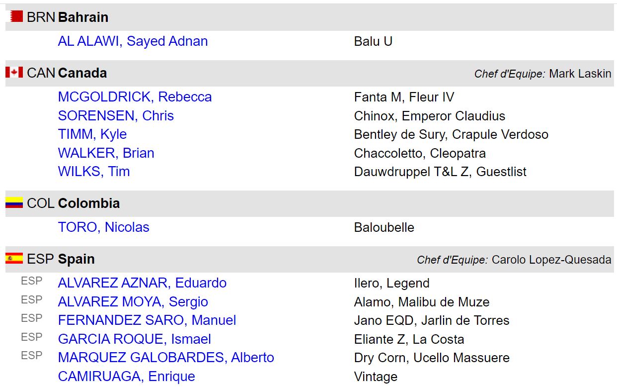This screenshot has width=617, height=387.
Task: Click WILKS, Tim link
Action: pos(93,172)
